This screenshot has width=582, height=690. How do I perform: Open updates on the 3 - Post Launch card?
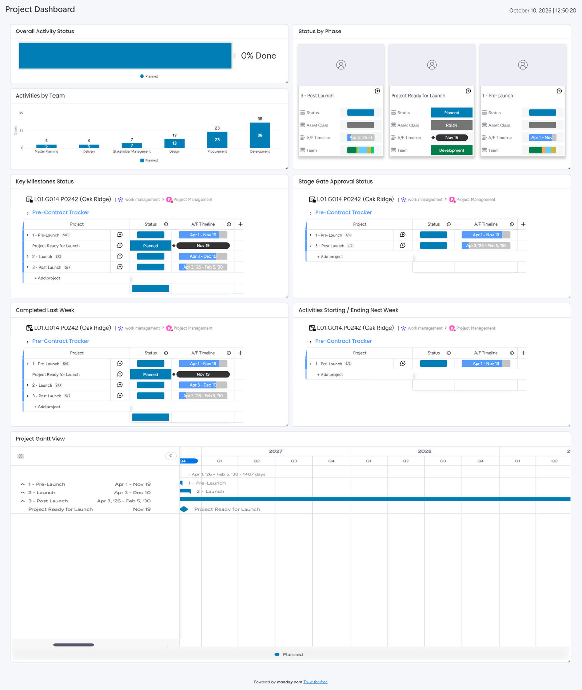pos(377,91)
